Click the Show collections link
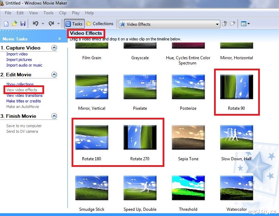This screenshot has height=216, width=279. pos(20,84)
